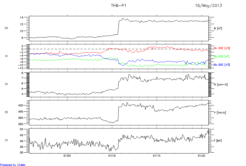Select the 18/May/2013 date label
This screenshot has height=166, width=246.
pyautogui.click(x=208, y=6)
